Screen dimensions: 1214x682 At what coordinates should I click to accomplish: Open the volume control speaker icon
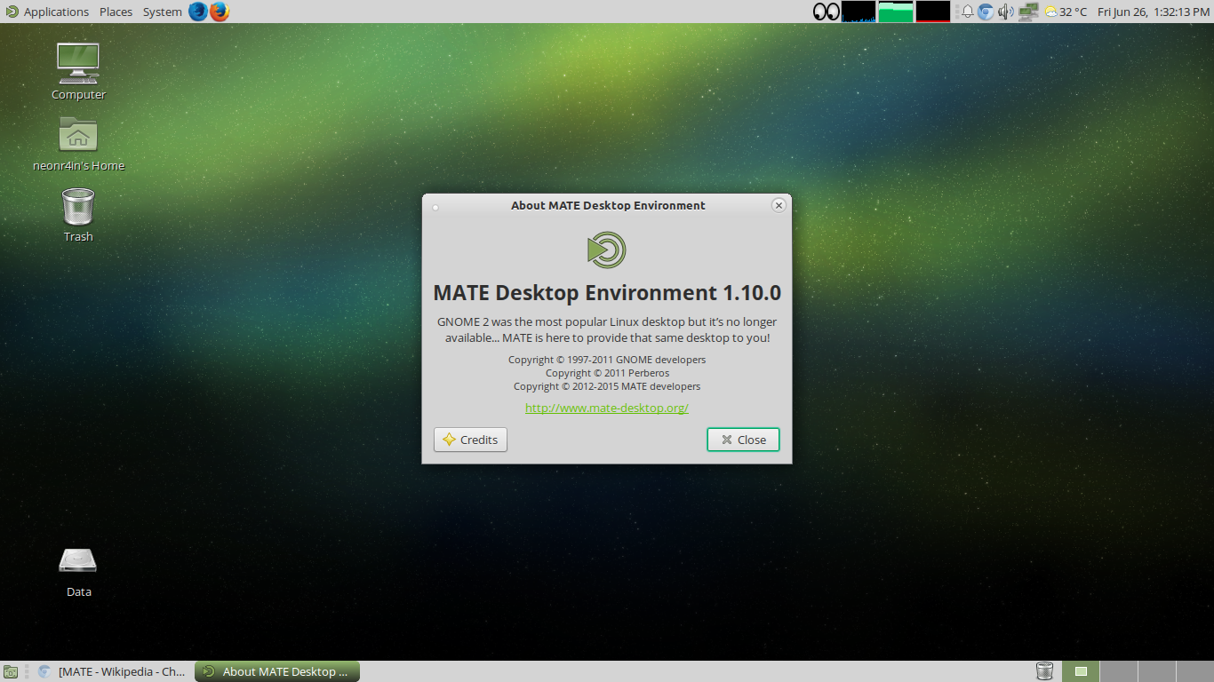pyautogui.click(x=1006, y=12)
